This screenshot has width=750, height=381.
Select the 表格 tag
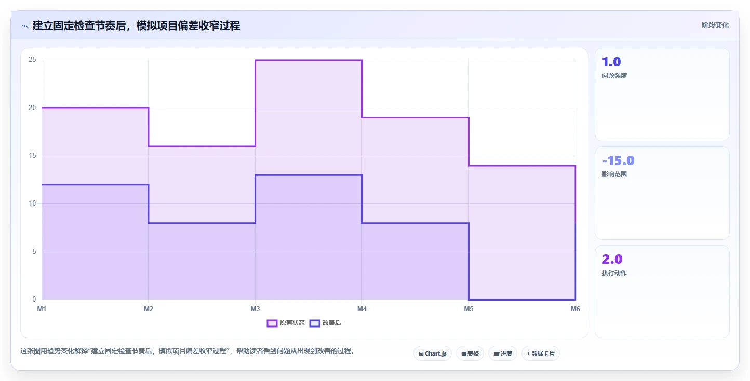470,353
